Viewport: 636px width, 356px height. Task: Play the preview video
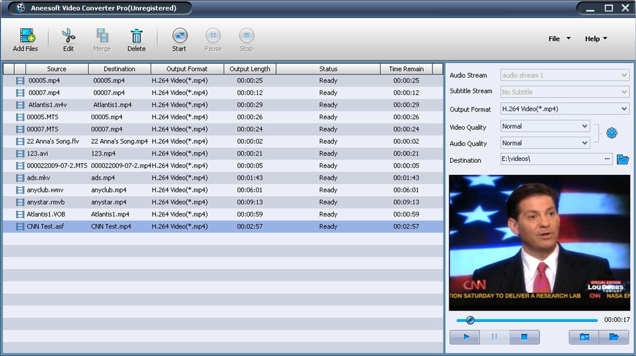tap(467, 337)
